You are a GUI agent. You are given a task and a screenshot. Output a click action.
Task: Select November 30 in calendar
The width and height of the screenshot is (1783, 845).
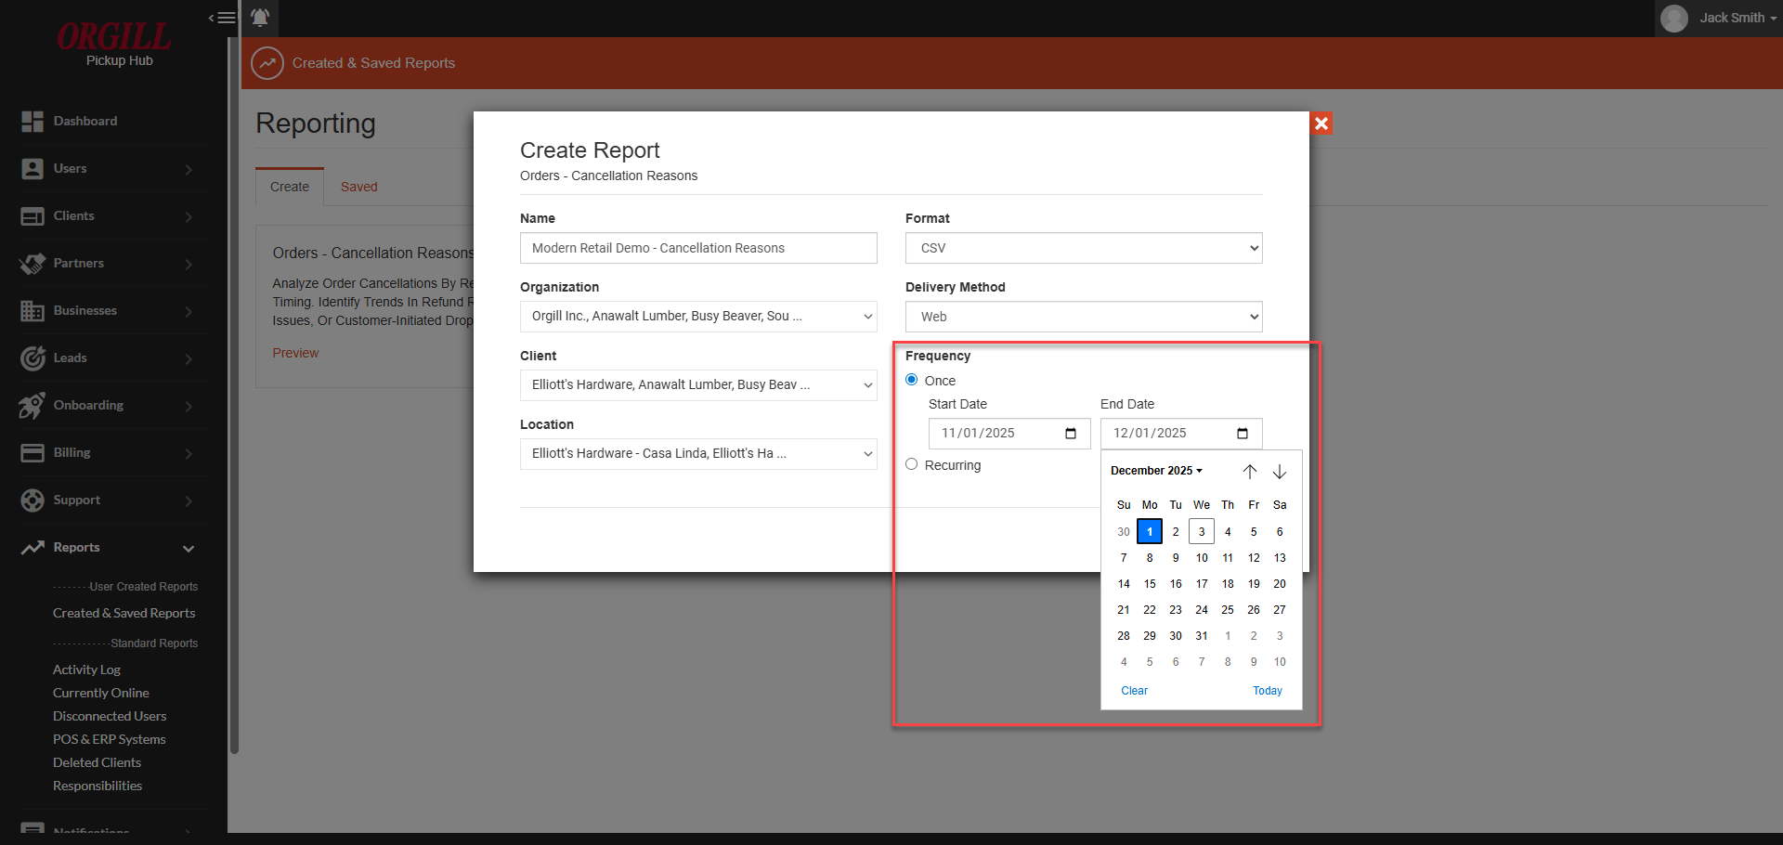(x=1124, y=532)
